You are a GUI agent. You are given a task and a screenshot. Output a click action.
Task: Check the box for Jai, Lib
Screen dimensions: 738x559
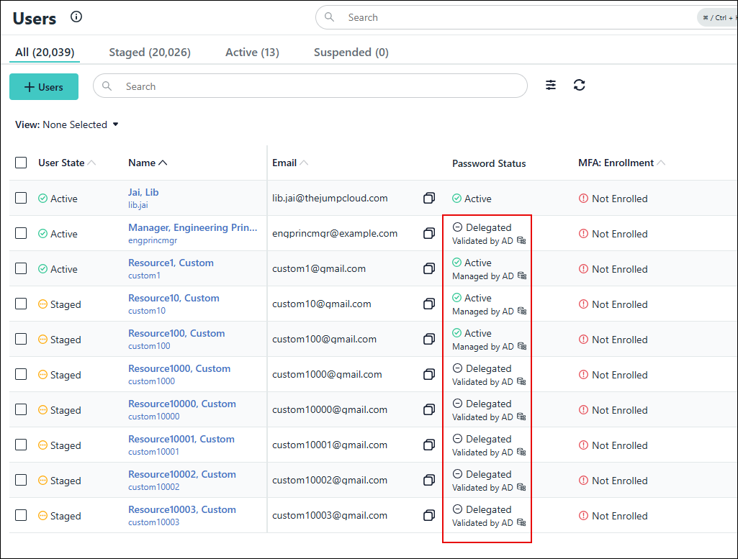(x=22, y=198)
